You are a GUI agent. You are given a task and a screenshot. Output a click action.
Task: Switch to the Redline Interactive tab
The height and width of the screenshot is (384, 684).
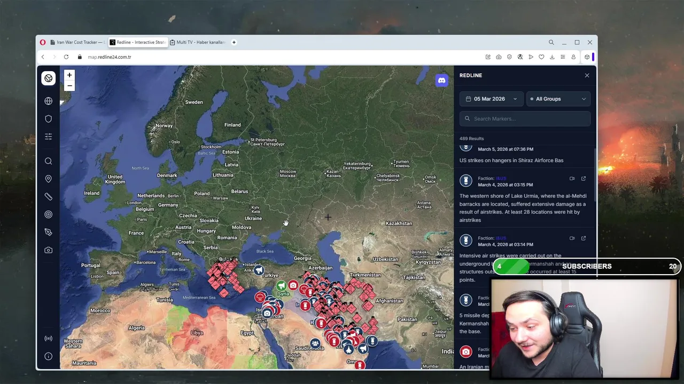pyautogui.click(x=137, y=42)
